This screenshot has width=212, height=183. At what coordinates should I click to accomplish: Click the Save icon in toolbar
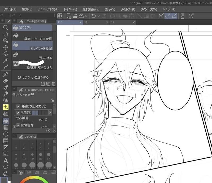tap(81, 16)
